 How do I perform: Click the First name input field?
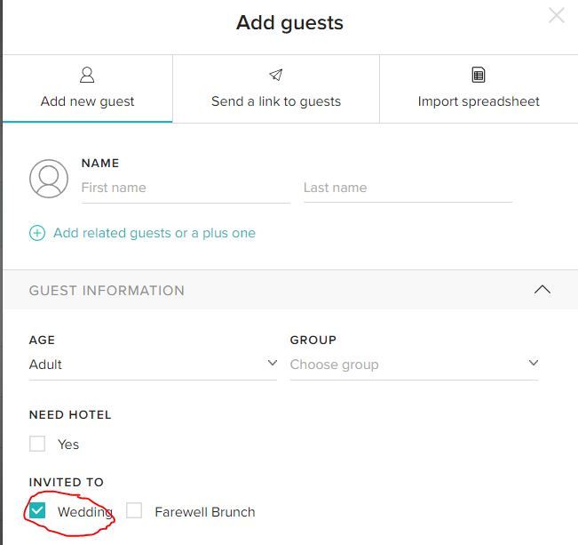(185, 188)
